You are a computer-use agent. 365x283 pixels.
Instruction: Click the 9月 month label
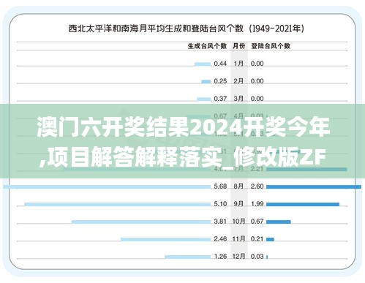click(238, 204)
